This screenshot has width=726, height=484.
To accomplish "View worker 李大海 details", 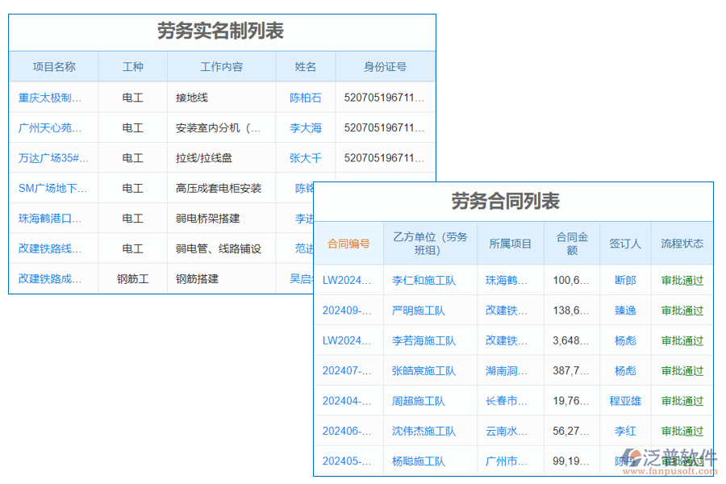I will click(304, 127).
